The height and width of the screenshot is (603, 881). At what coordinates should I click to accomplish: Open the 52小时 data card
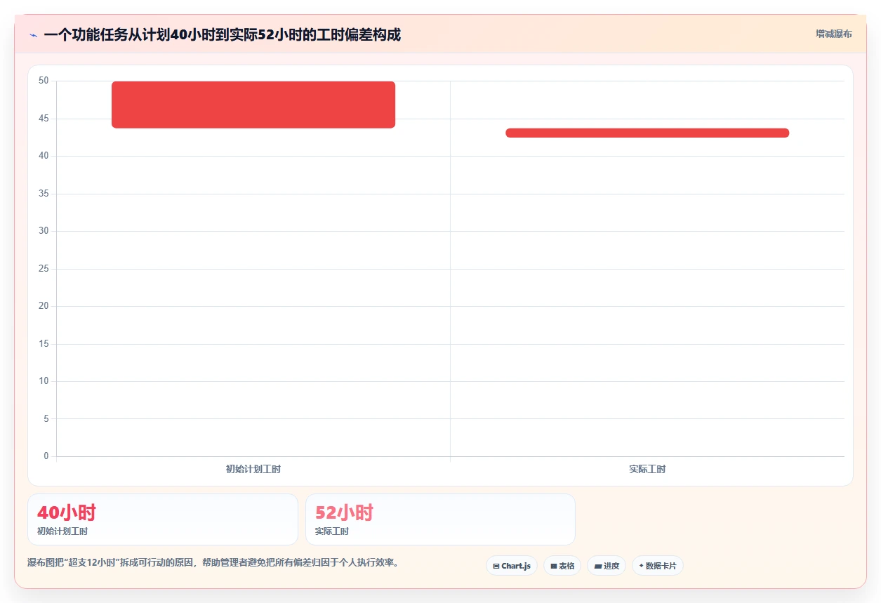440,519
